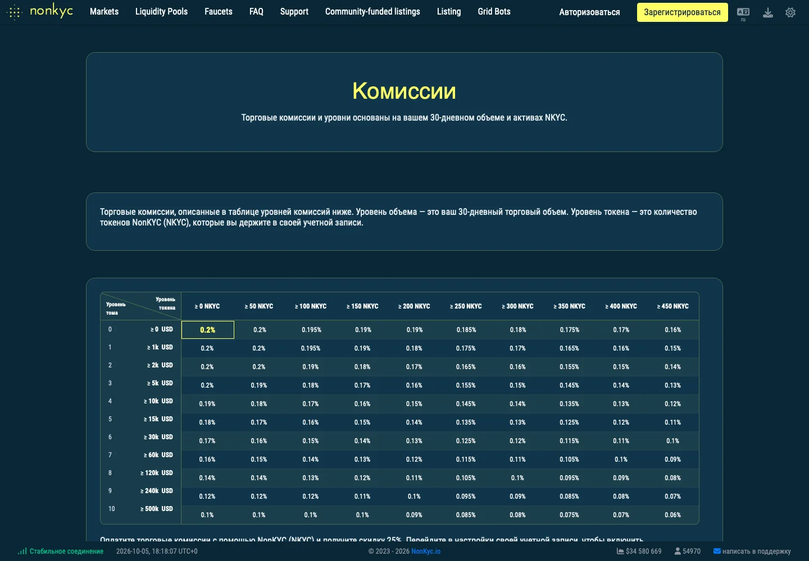Open Community-funded listings
Screen dimensions: 809x561
pos(372,11)
